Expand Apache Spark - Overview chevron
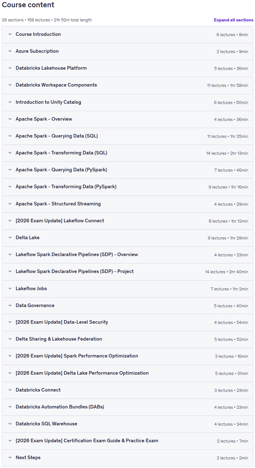This screenshot has width=255, height=468. point(10,119)
